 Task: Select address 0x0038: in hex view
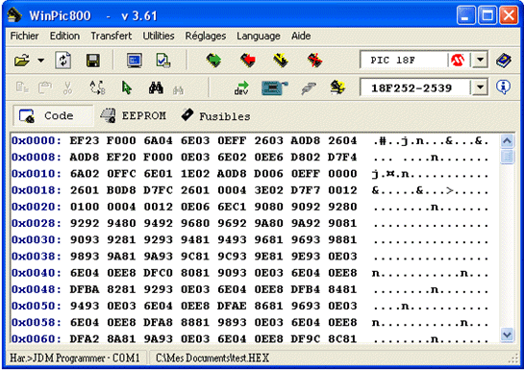point(37,257)
